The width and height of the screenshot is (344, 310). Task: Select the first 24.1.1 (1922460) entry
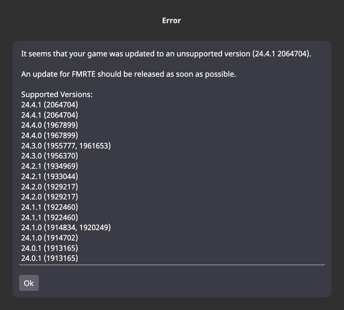pyautogui.click(x=50, y=207)
